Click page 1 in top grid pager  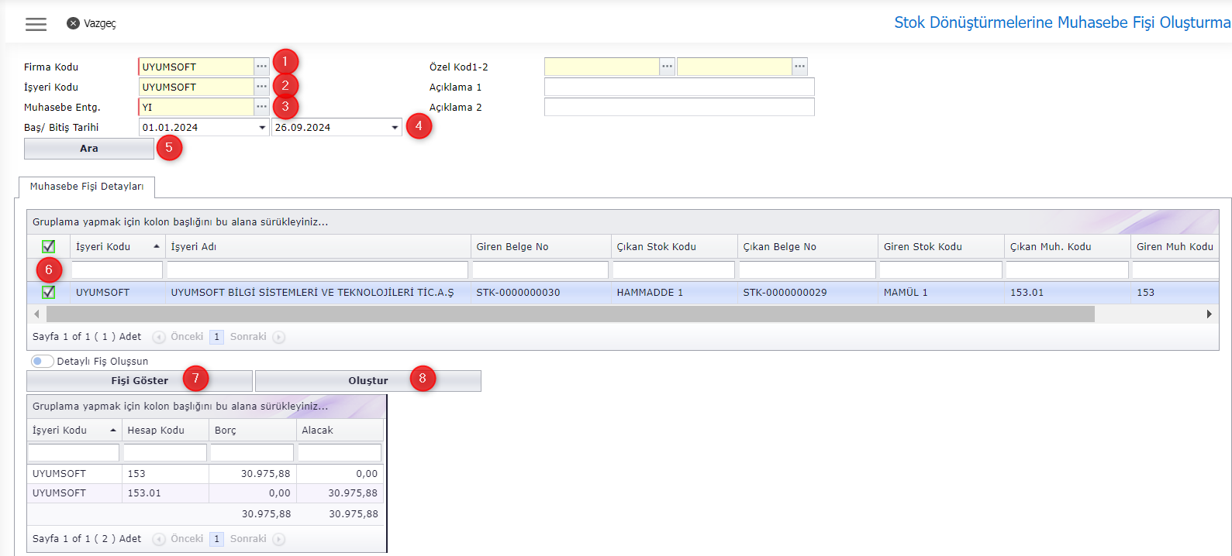216,337
